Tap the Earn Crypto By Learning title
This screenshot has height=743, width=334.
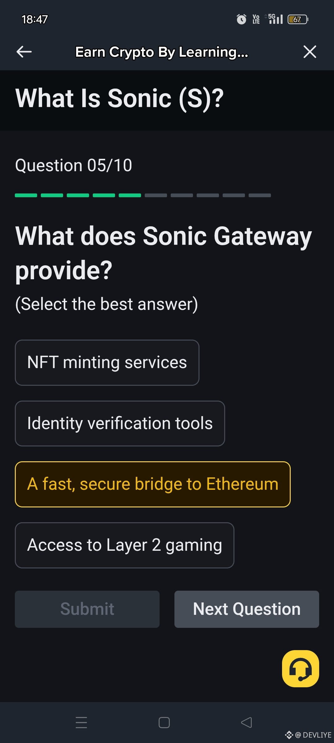(x=161, y=52)
